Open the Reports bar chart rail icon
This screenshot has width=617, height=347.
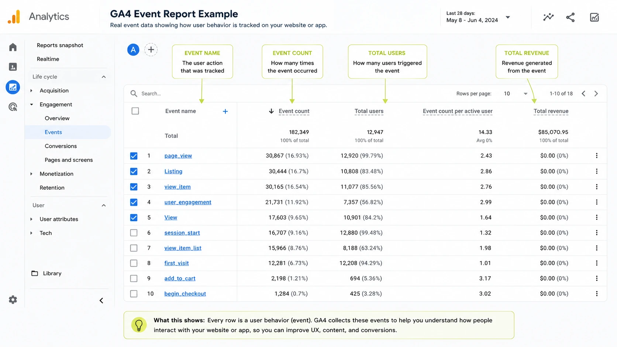[13, 67]
